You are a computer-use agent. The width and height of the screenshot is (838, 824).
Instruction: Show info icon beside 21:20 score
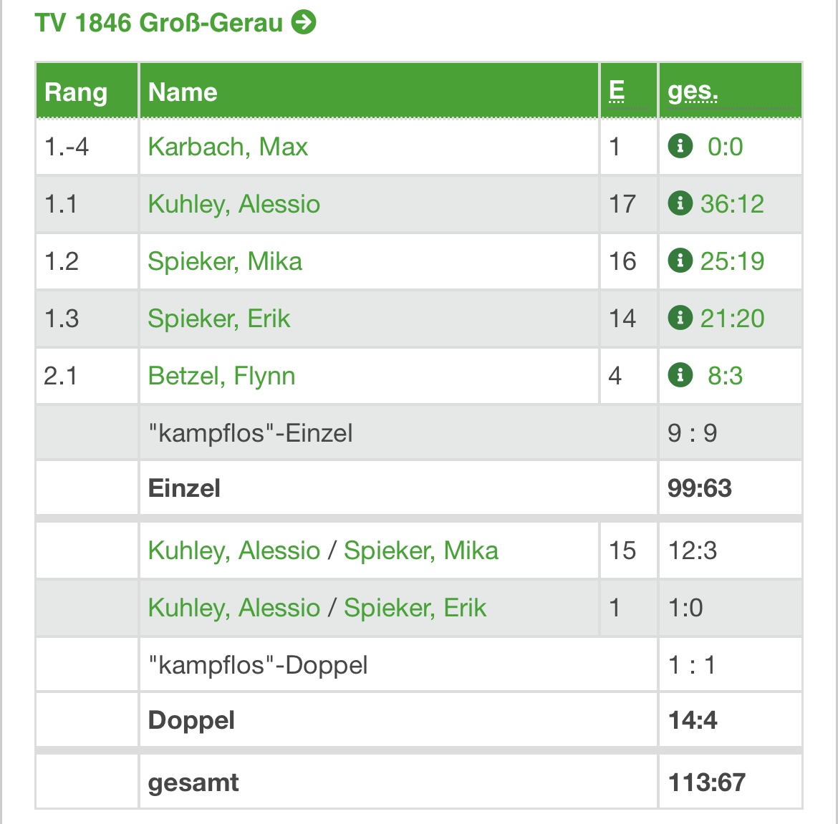point(680,318)
